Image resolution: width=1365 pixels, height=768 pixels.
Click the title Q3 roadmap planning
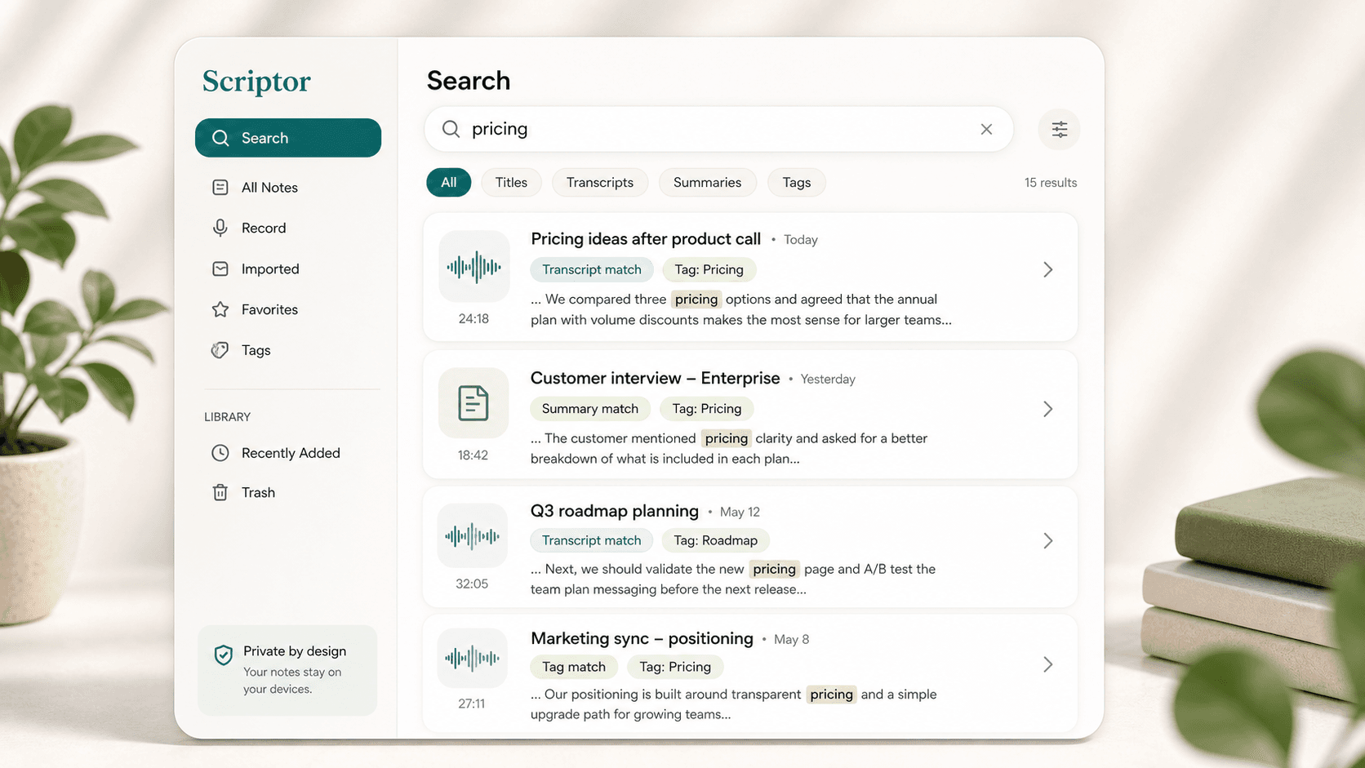click(x=615, y=511)
